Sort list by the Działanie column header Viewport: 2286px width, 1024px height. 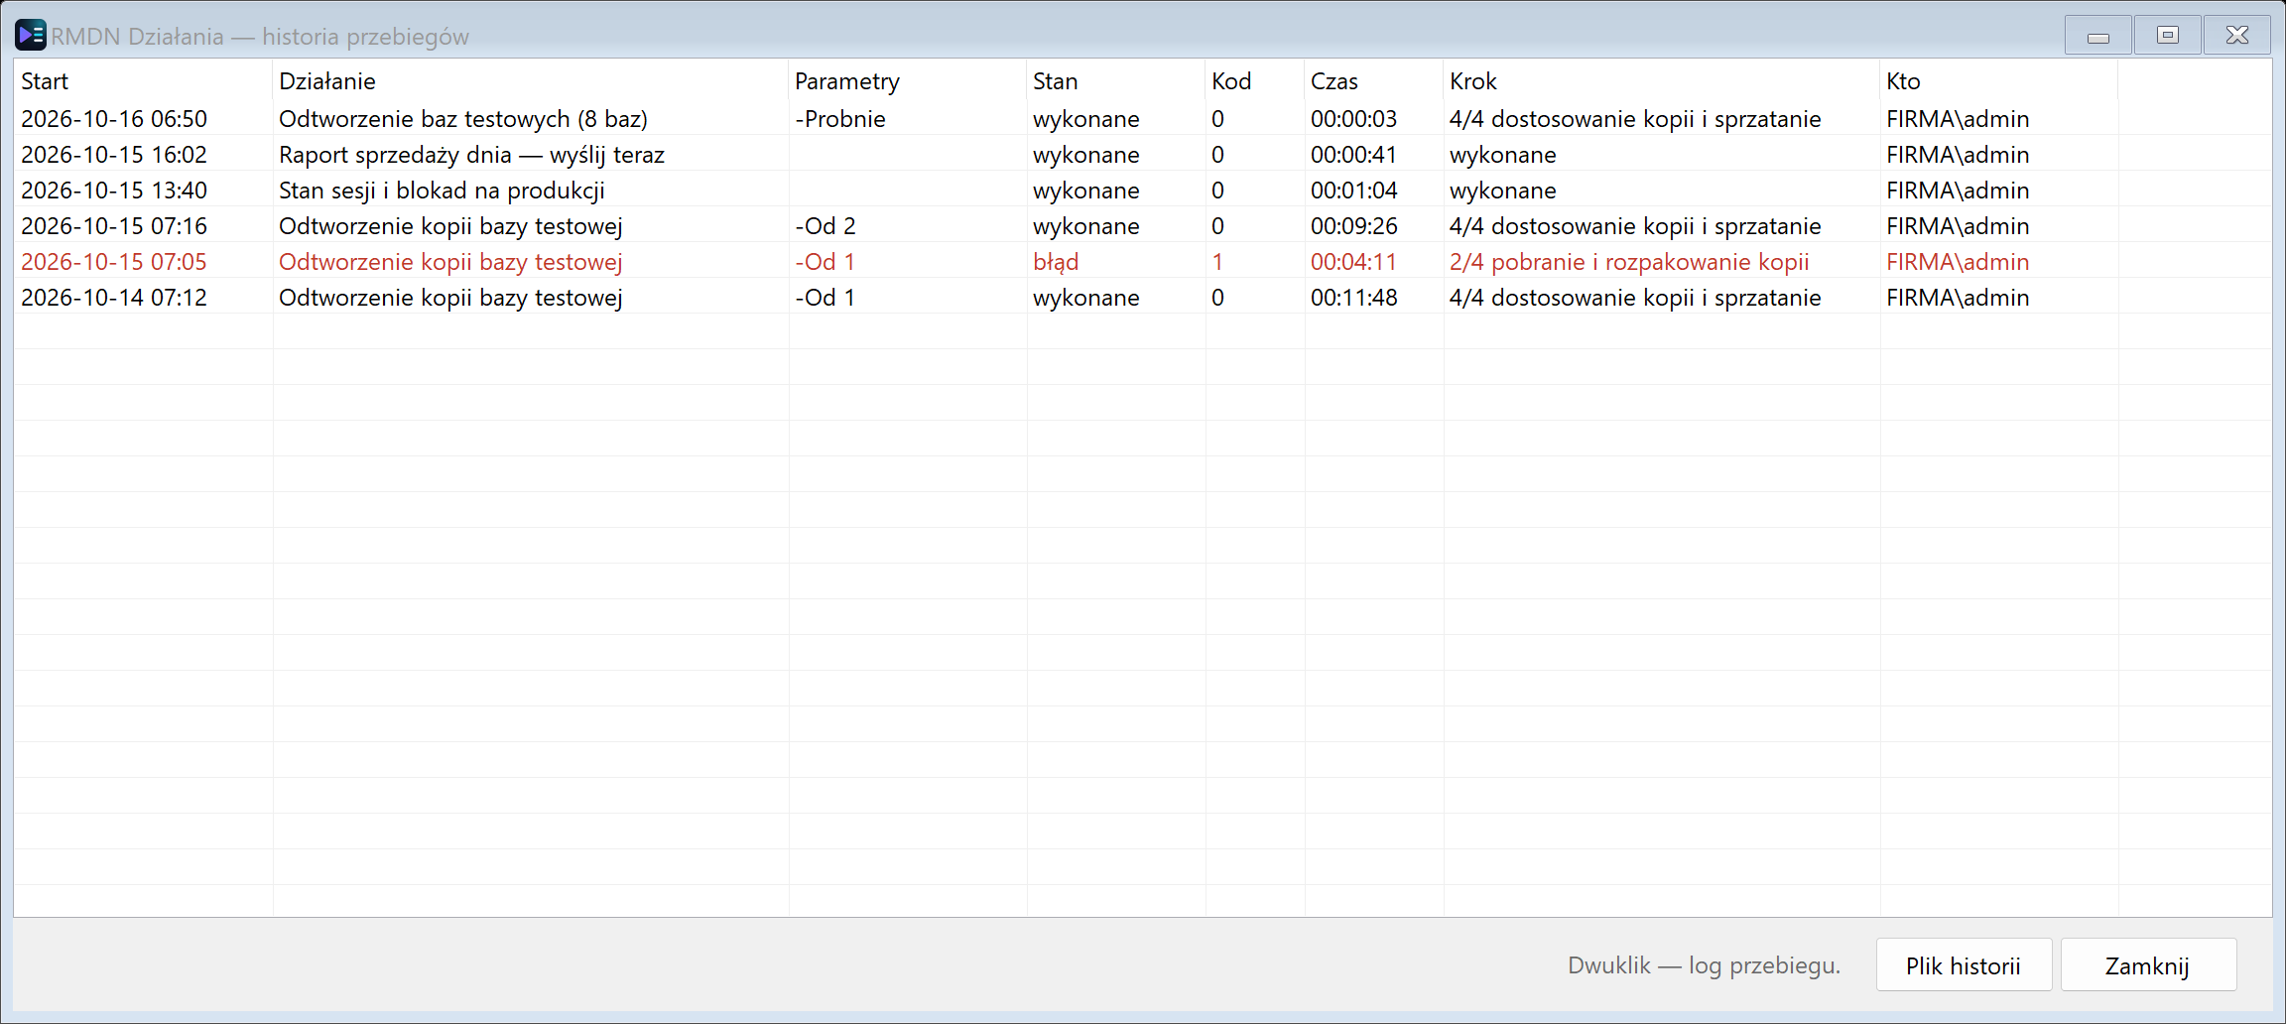pos(530,81)
